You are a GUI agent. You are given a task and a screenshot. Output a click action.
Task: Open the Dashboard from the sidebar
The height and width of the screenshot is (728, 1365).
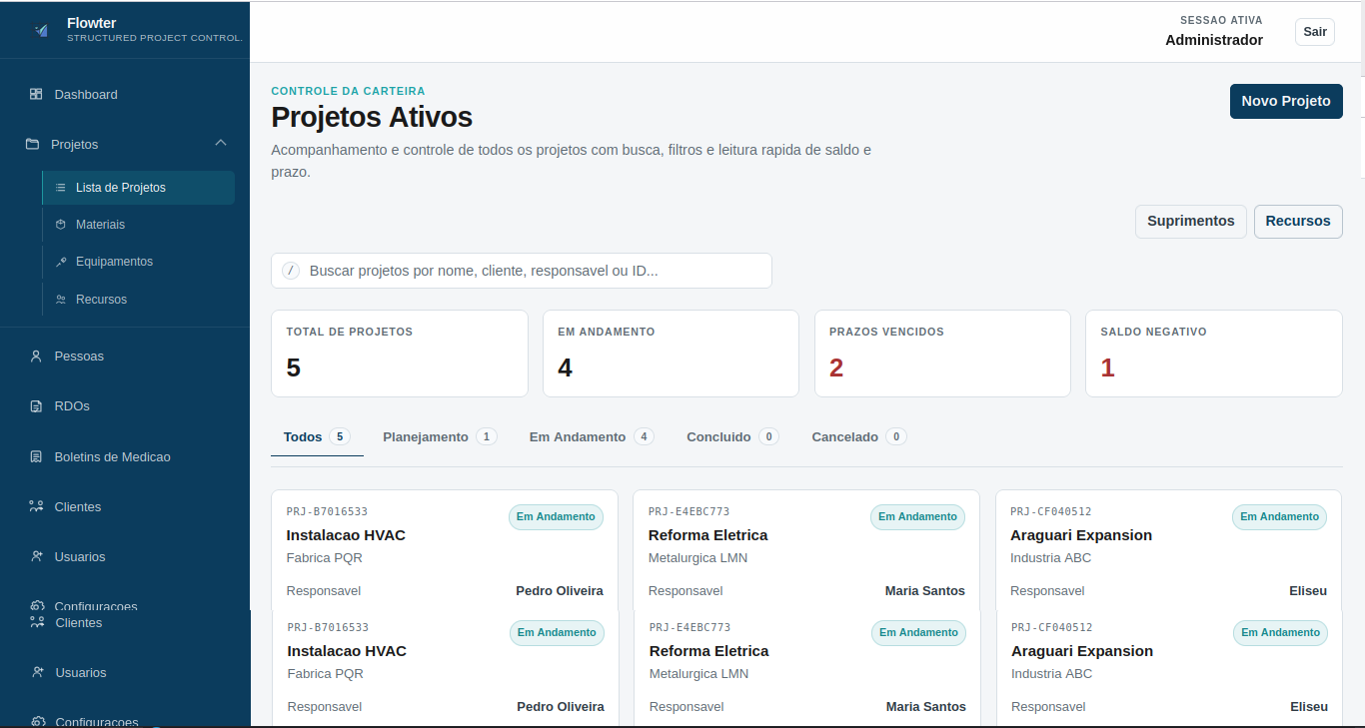click(86, 94)
